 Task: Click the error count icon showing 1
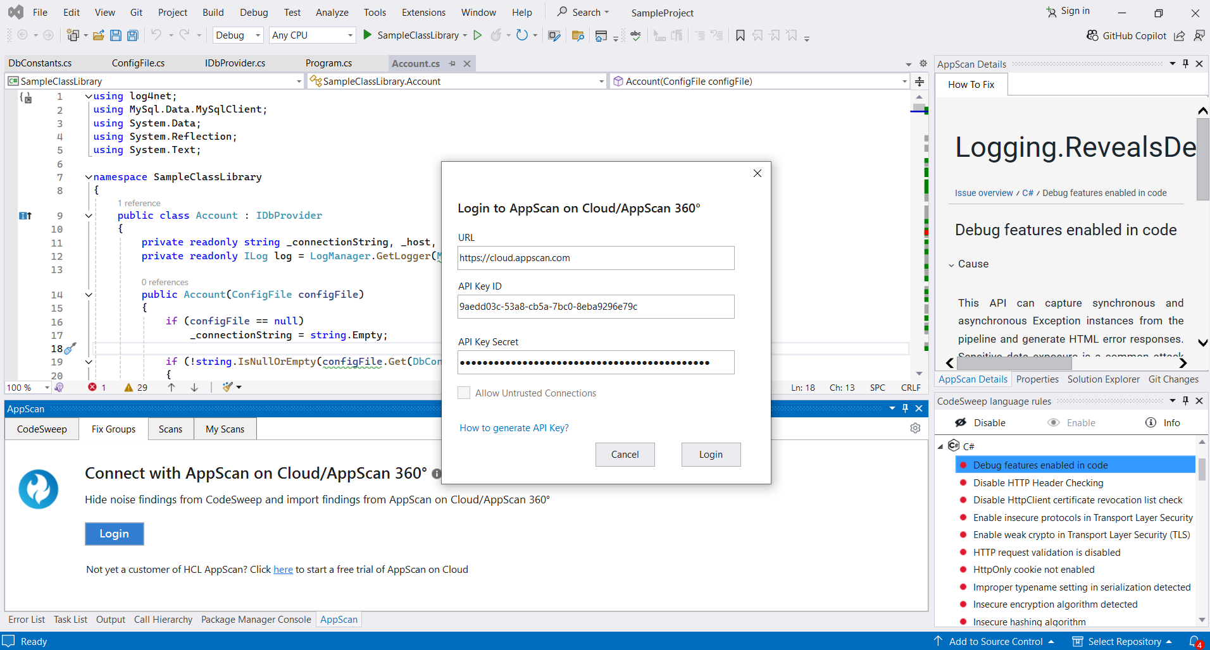coord(92,387)
